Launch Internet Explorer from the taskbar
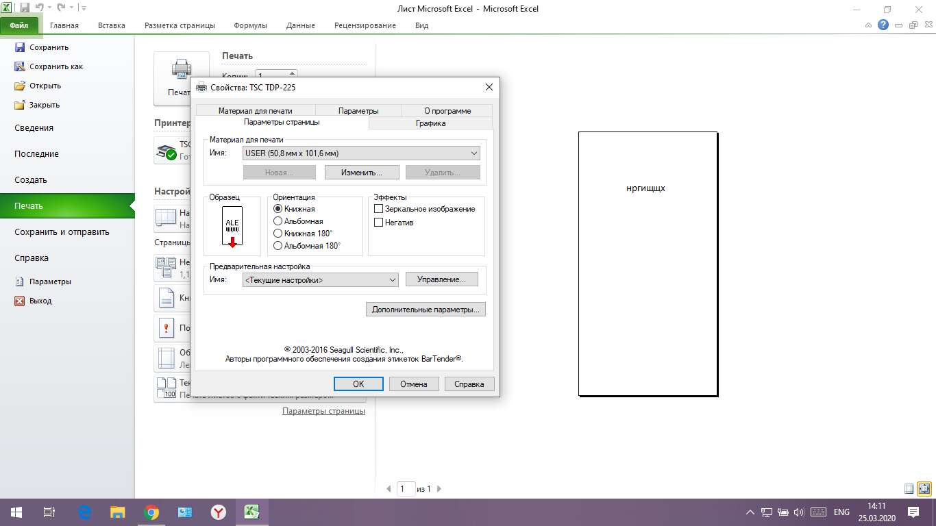Image resolution: width=936 pixels, height=526 pixels. 85,512
